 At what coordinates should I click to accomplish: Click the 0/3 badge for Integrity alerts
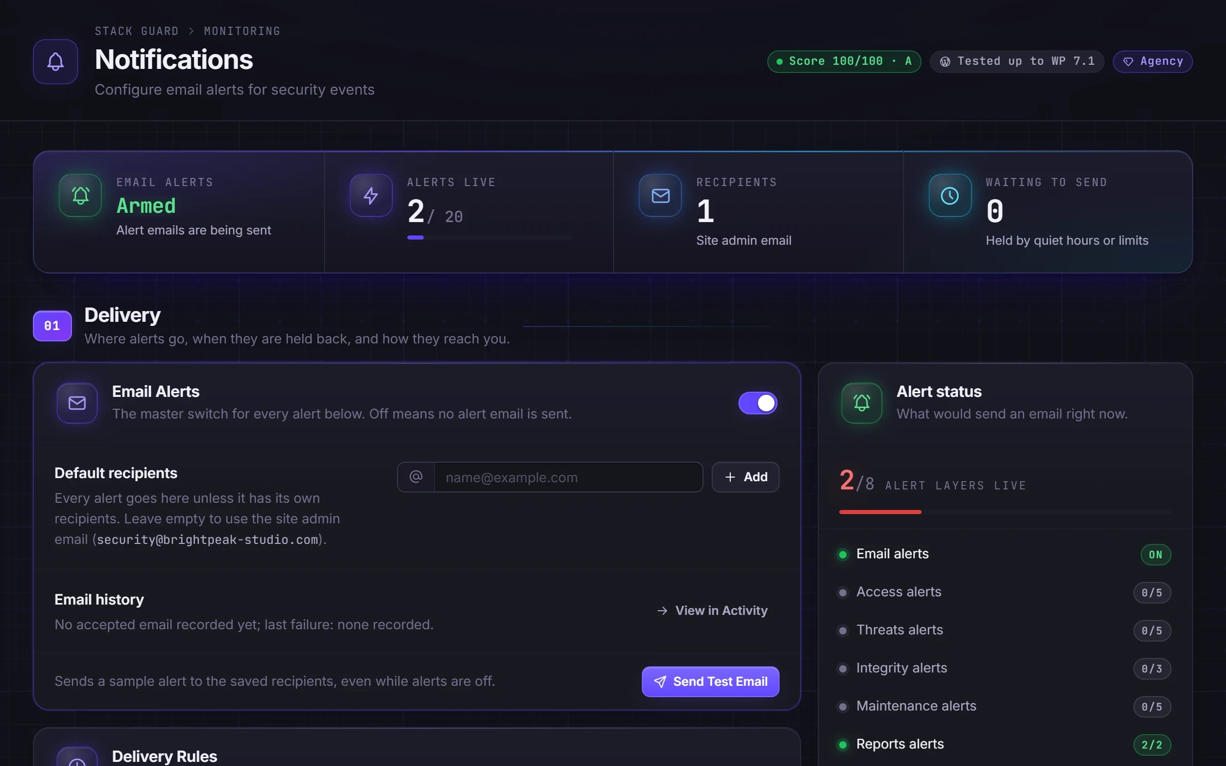pyautogui.click(x=1152, y=668)
